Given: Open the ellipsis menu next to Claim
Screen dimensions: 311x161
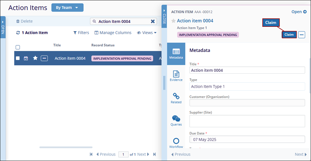Looking at the screenshot, I should pyautogui.click(x=302, y=35).
